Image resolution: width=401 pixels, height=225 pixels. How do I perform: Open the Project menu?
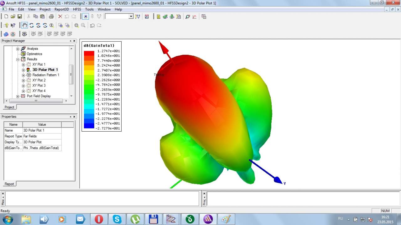coord(45,9)
